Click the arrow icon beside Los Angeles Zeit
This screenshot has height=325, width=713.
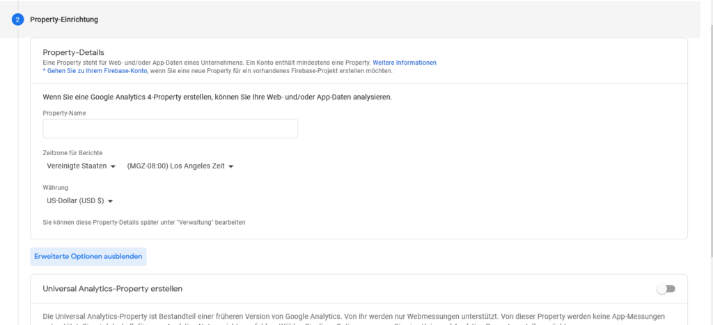[231, 167]
